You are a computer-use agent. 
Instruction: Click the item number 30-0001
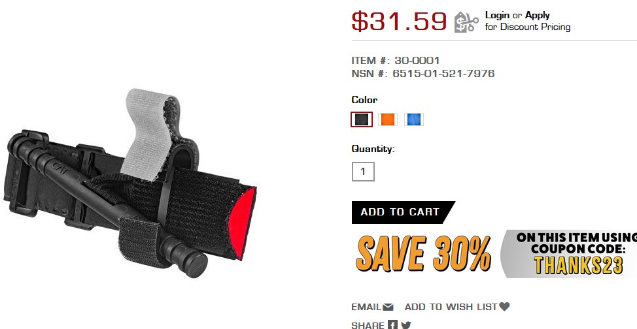click(x=417, y=61)
